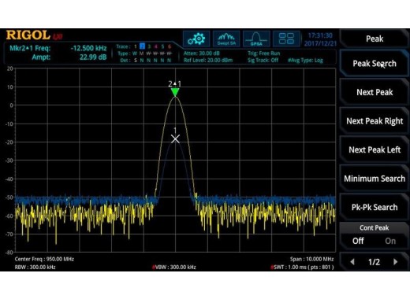410x299 pixels.
Task: Set Cont Peak to Off
Action: click(358, 241)
